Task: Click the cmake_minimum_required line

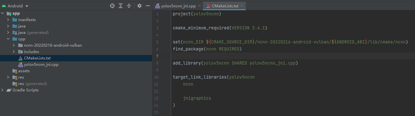Action: pos(220,28)
